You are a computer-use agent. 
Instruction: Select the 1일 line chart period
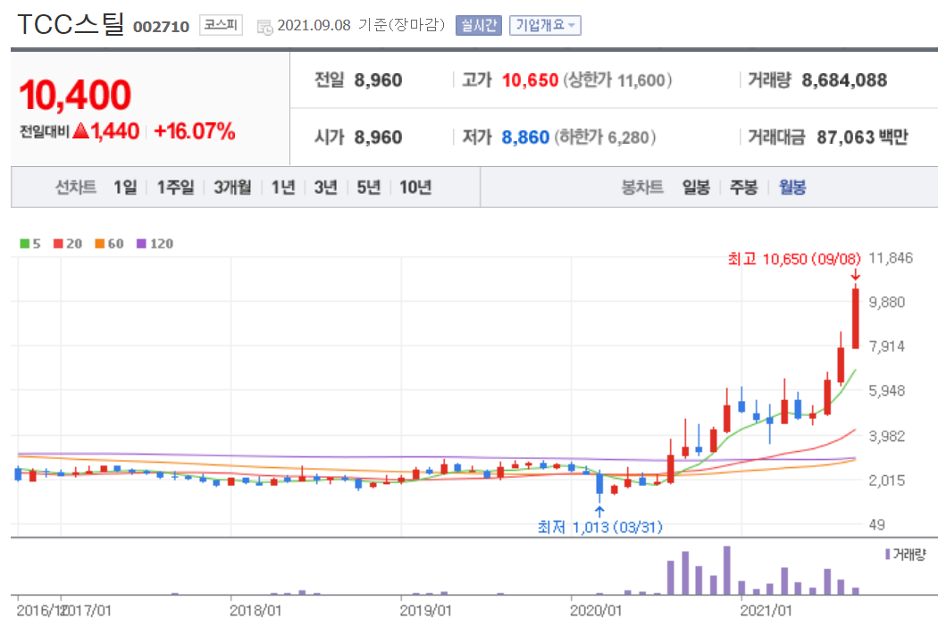125,188
